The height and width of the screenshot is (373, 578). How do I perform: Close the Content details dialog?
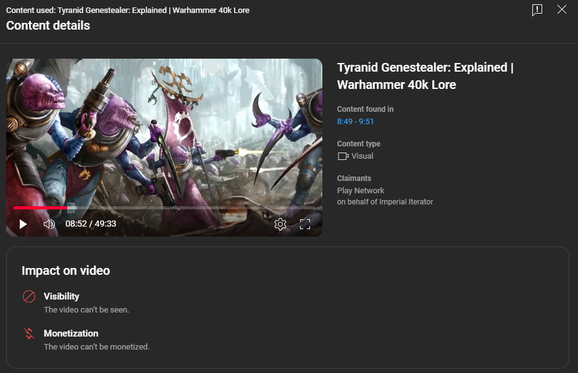pos(562,10)
